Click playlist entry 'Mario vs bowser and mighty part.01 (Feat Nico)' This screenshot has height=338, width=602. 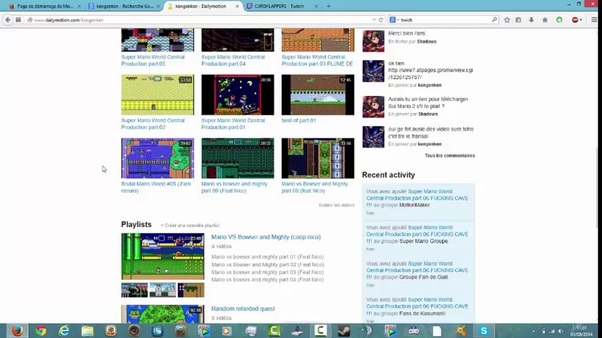point(267,257)
